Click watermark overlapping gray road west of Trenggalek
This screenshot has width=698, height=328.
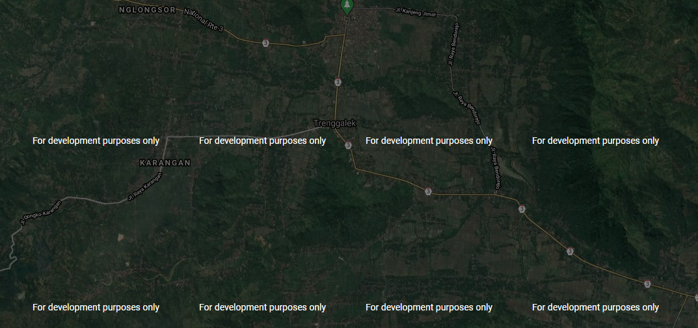(x=262, y=141)
